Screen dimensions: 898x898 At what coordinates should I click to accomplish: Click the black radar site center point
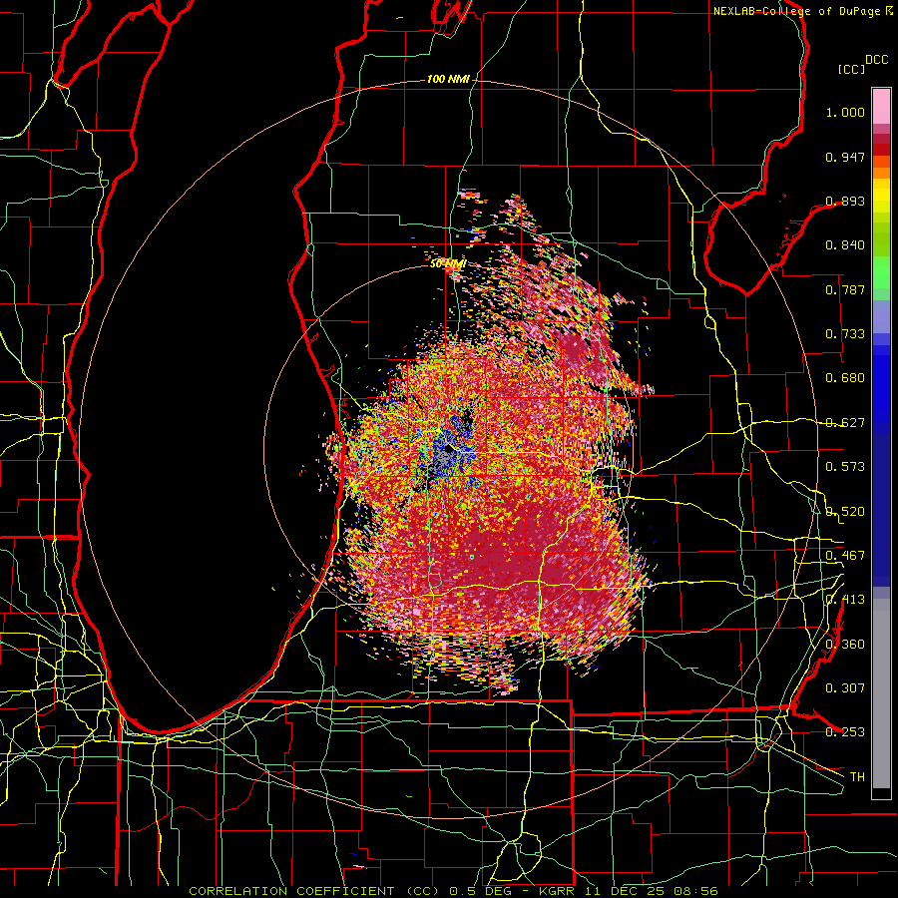click(x=449, y=450)
